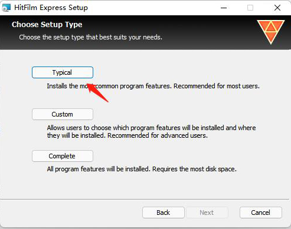Cancel the HitFilm Express installation
Screen dimensions: 291x229
pyautogui.click(x=261, y=213)
